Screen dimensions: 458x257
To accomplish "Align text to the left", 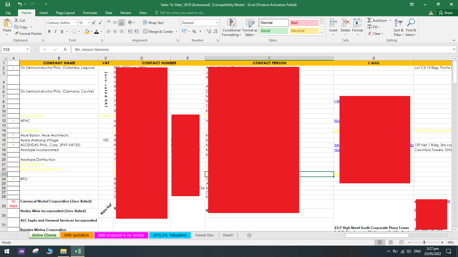I will [x=109, y=31].
